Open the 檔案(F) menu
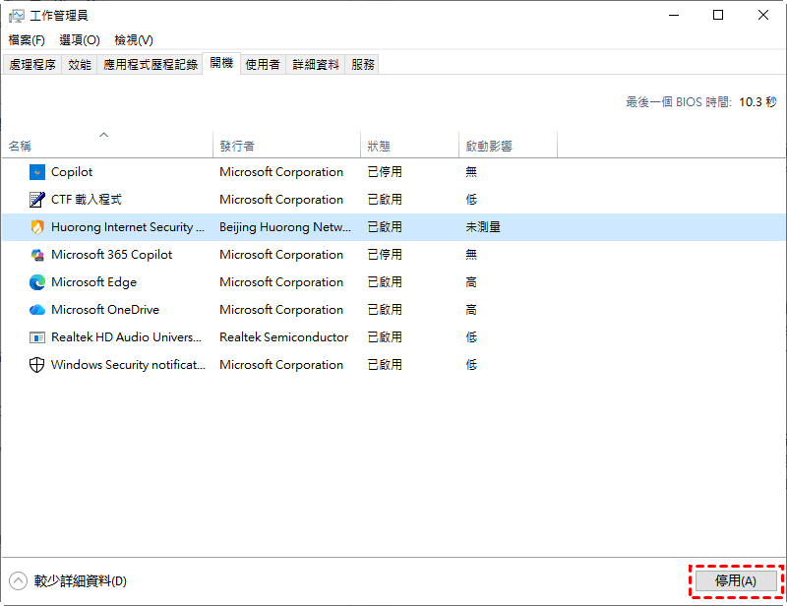The image size is (787, 606). pos(27,40)
